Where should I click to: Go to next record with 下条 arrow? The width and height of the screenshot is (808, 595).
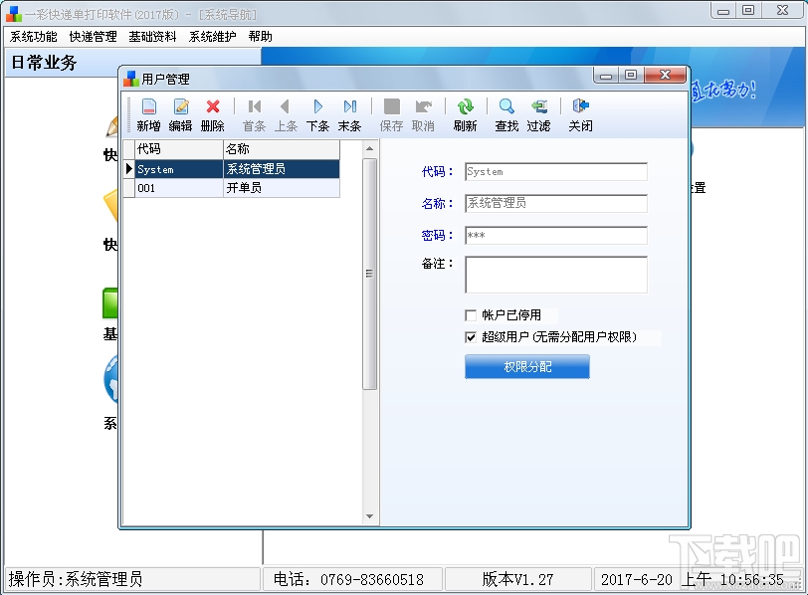(x=317, y=111)
